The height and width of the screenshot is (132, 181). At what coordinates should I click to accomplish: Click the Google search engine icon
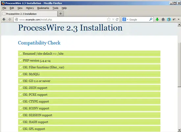(x=124, y=20)
